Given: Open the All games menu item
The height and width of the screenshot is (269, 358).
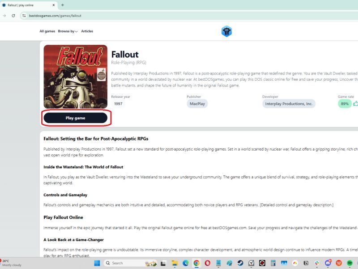Looking at the screenshot, I should (47, 31).
